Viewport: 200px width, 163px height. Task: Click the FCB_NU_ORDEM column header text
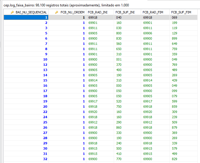72,12
